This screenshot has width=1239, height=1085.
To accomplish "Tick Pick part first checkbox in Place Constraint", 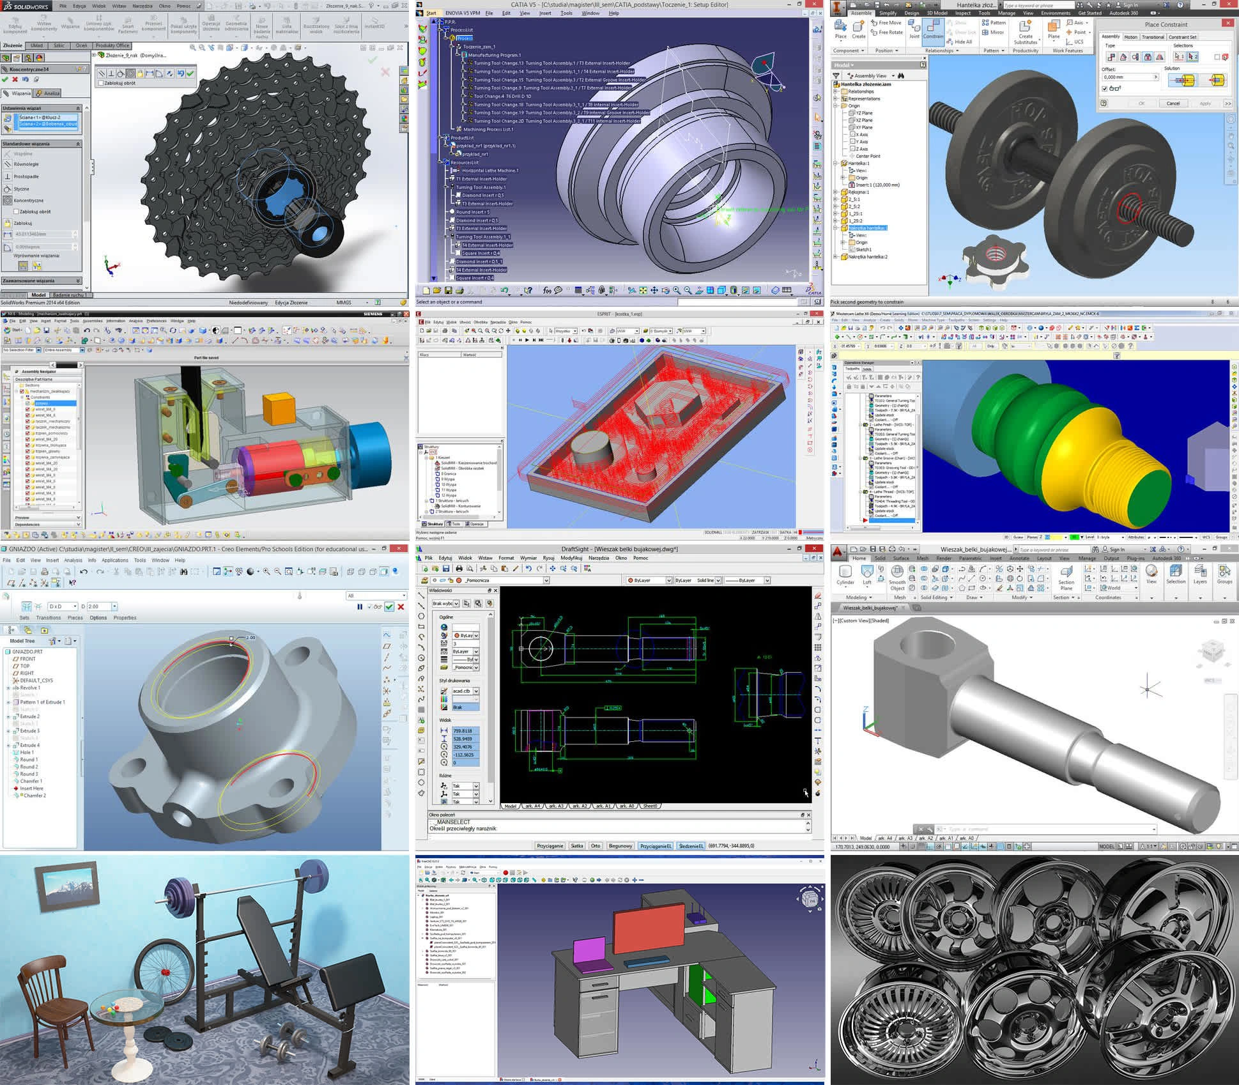I will point(1217,57).
